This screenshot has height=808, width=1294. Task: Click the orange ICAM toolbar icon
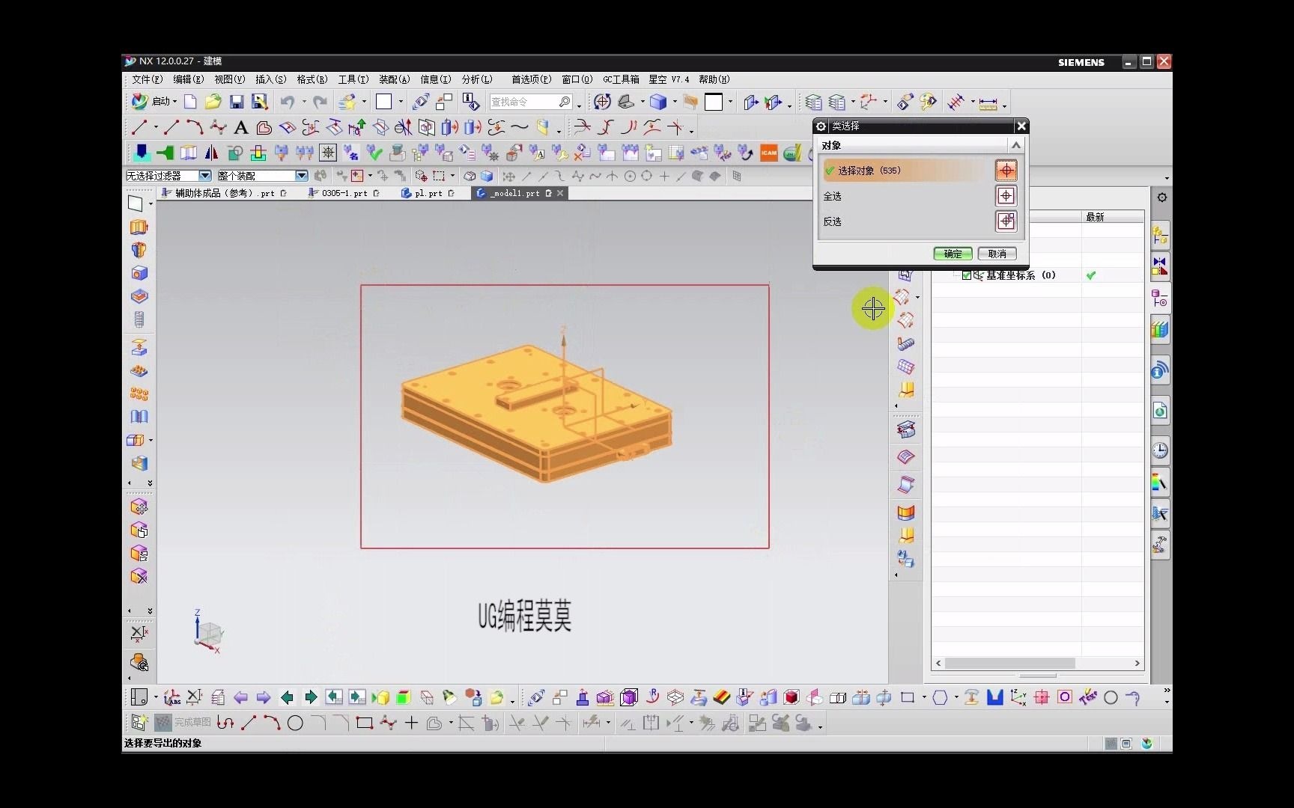(x=769, y=153)
